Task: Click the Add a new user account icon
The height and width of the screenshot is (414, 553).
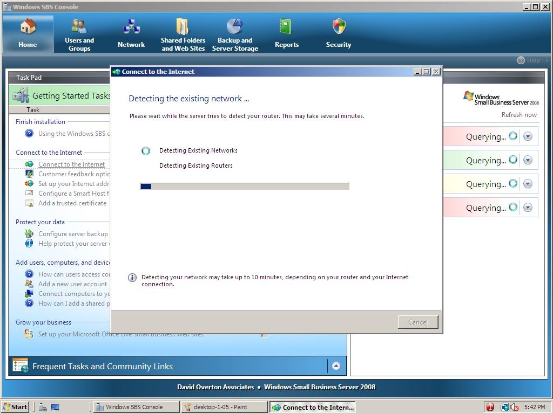Action: [x=29, y=284]
